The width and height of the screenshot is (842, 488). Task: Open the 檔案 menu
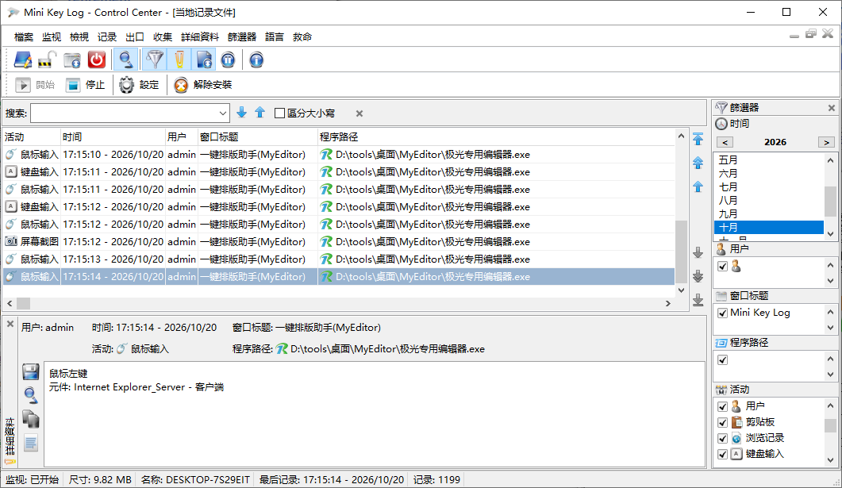(24, 37)
